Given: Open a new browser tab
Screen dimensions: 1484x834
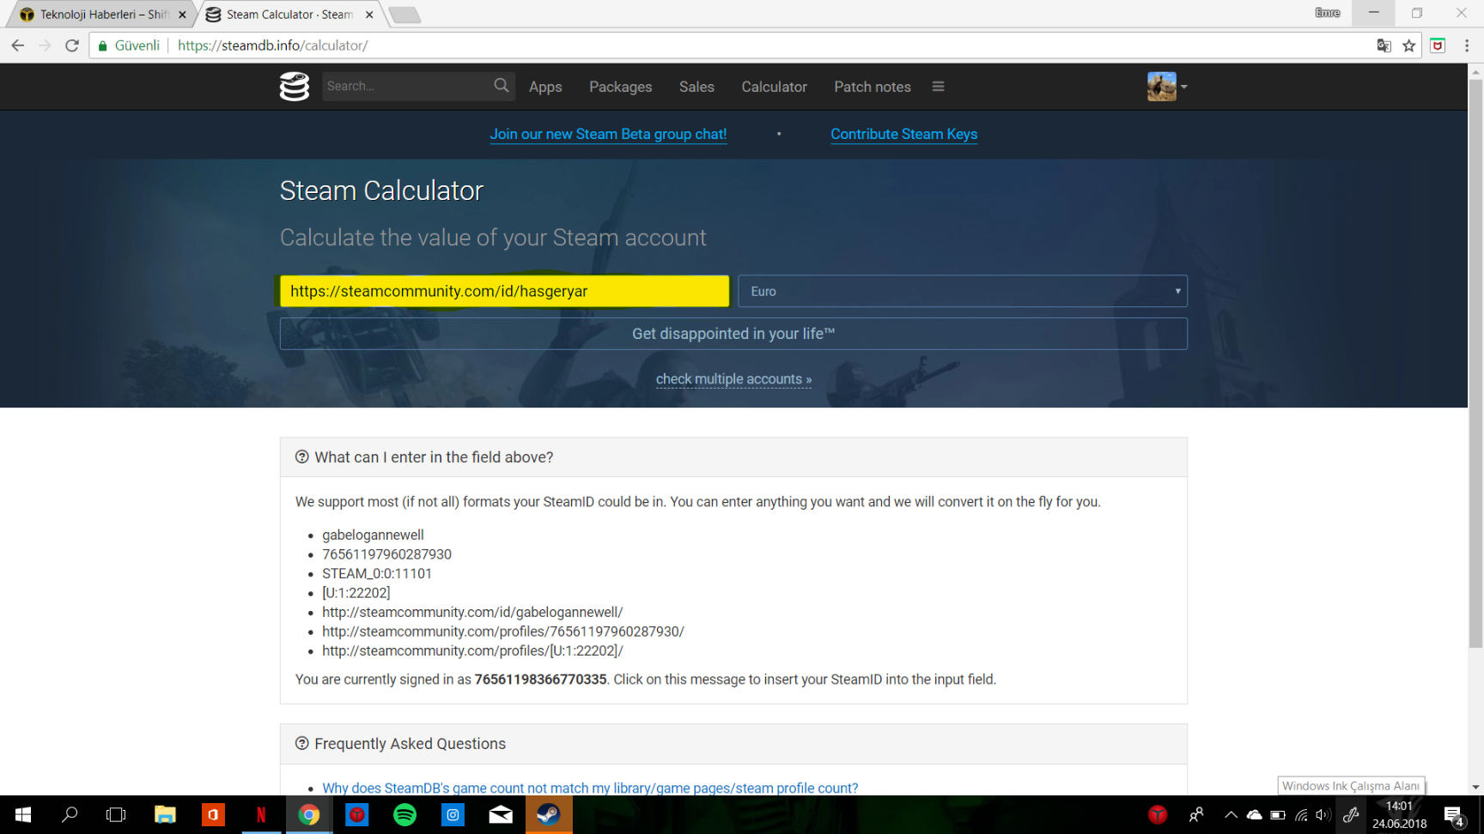Looking at the screenshot, I should click(404, 15).
